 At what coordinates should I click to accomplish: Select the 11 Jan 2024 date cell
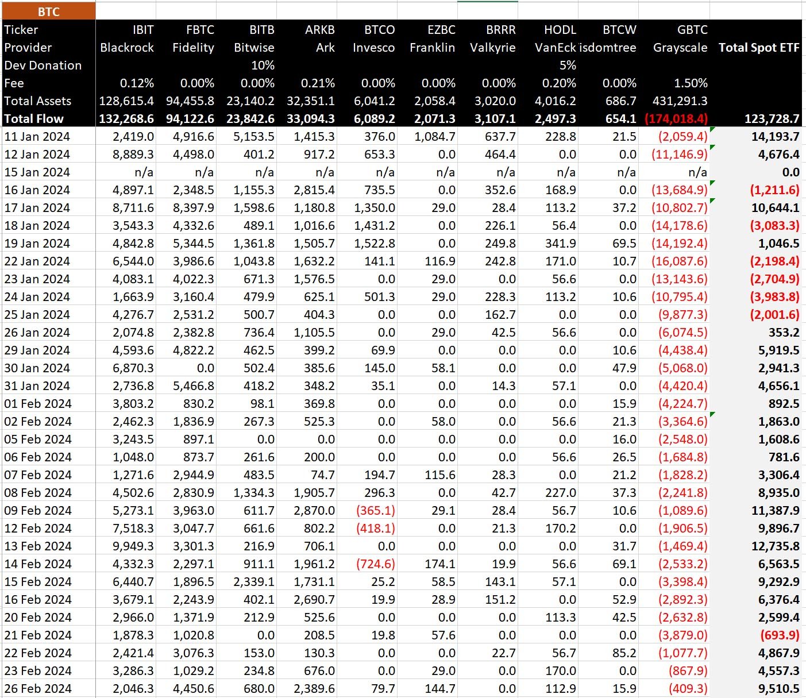point(37,137)
